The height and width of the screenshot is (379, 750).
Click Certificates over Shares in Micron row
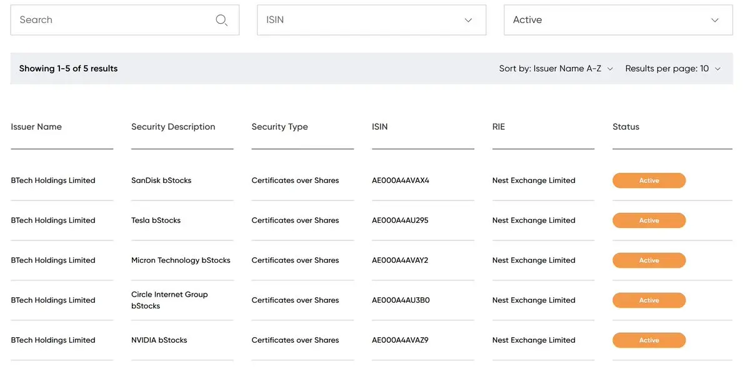click(295, 260)
